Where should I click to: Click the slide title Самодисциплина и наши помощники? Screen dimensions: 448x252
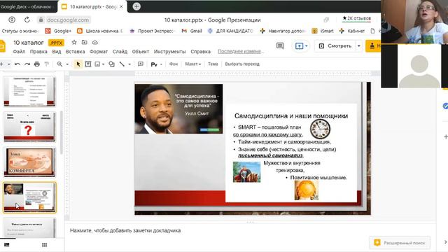291,115
